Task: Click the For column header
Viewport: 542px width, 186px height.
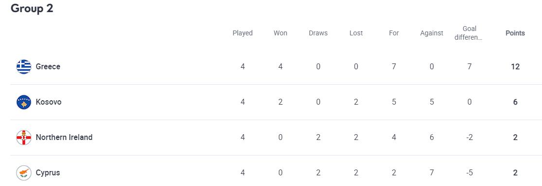Action: click(394, 33)
